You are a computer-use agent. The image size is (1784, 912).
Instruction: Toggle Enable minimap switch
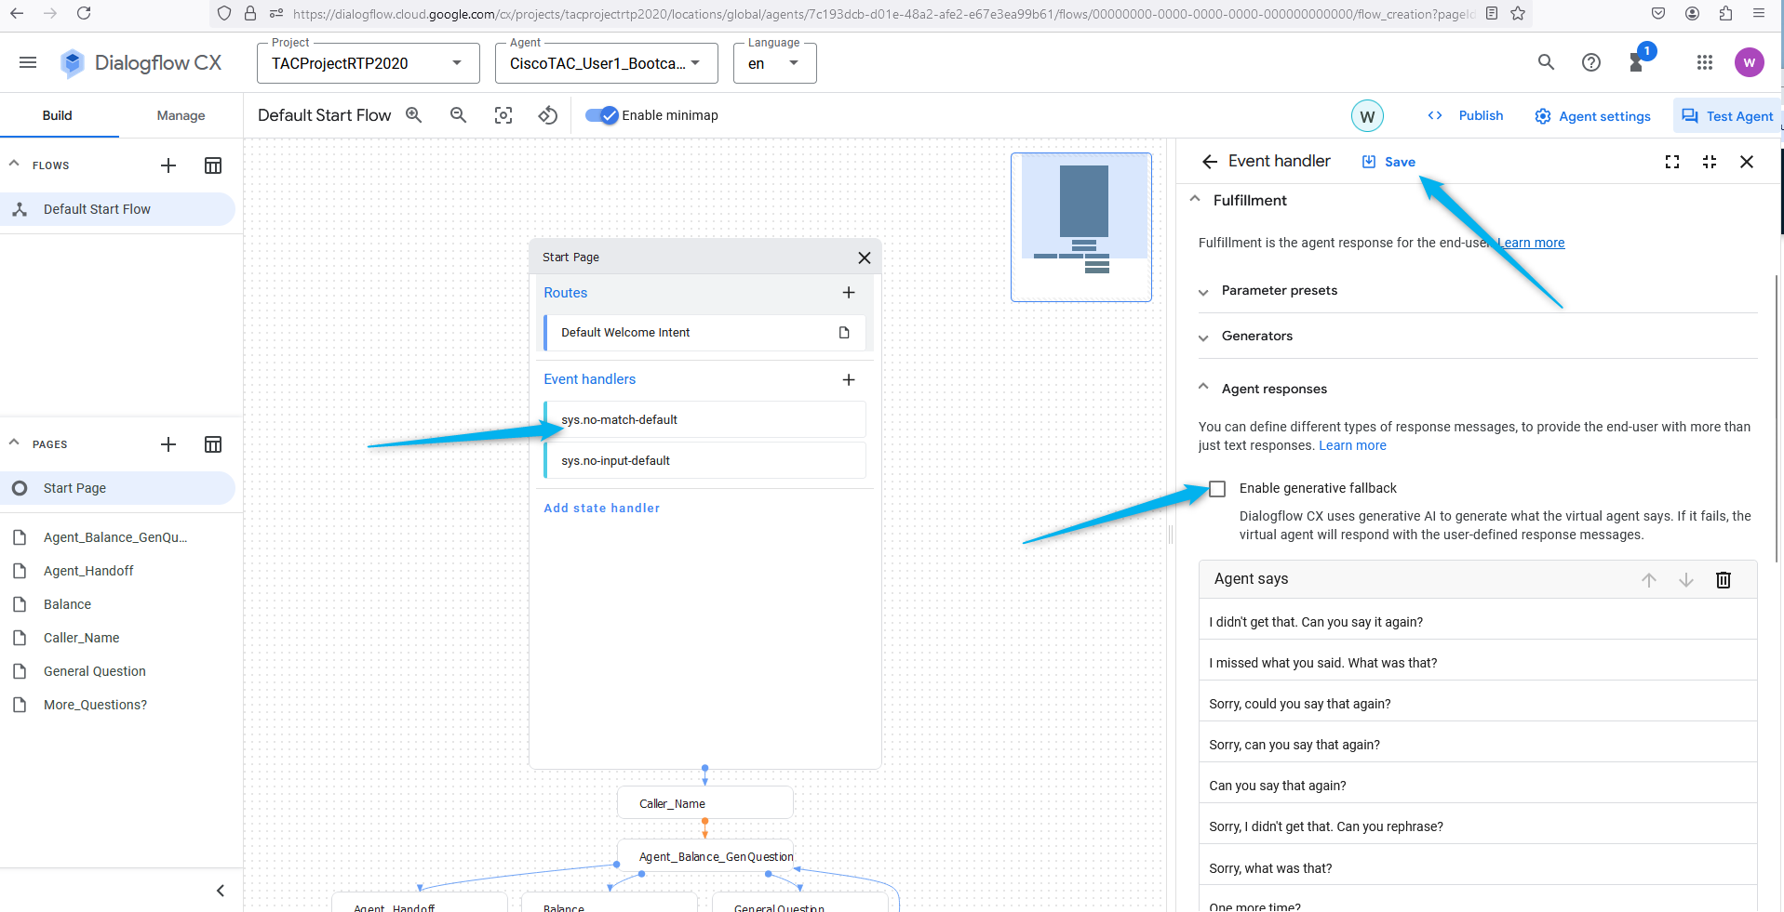coord(601,115)
